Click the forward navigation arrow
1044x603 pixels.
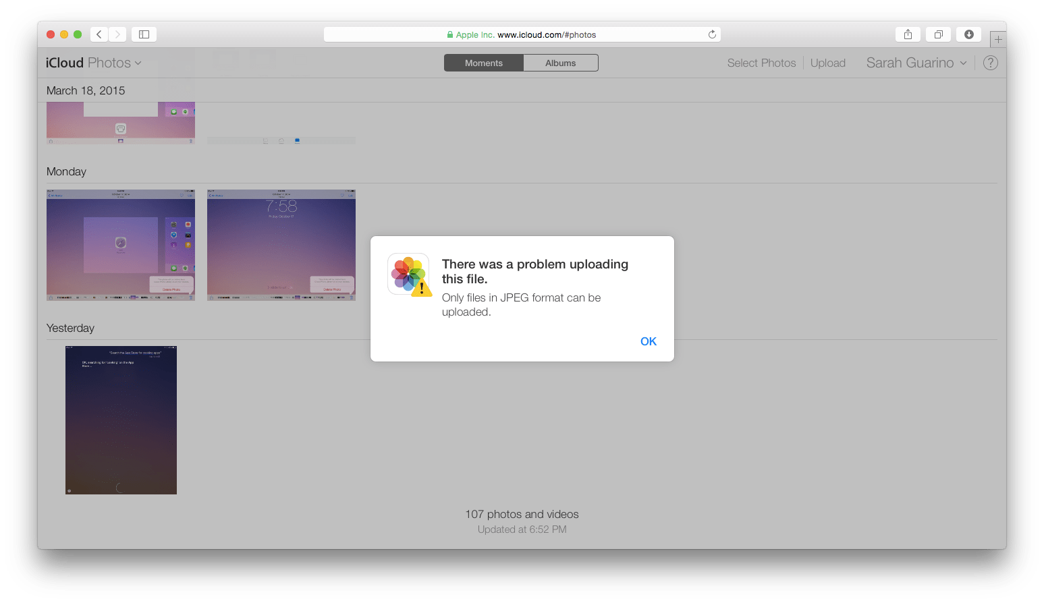point(117,34)
